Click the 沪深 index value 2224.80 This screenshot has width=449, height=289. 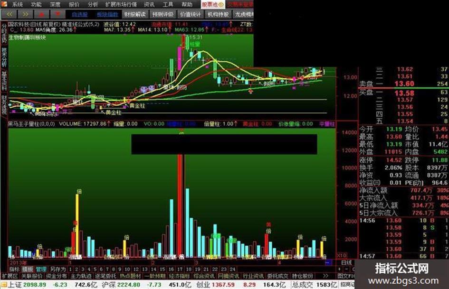coord(129,285)
